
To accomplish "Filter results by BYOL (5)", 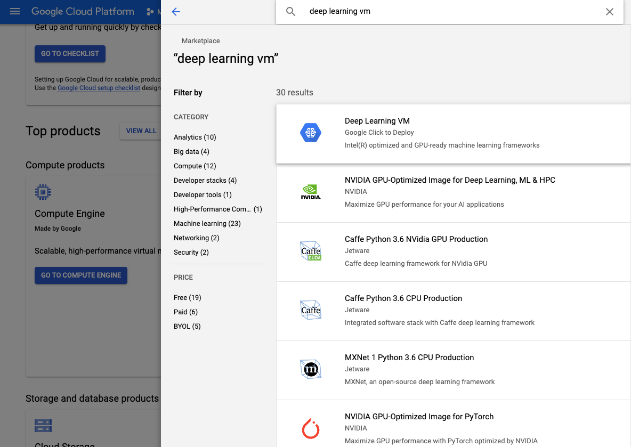I will coord(187,326).
